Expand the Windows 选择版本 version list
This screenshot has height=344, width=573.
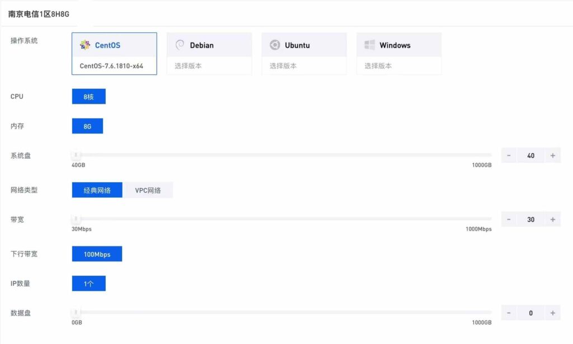coord(399,66)
